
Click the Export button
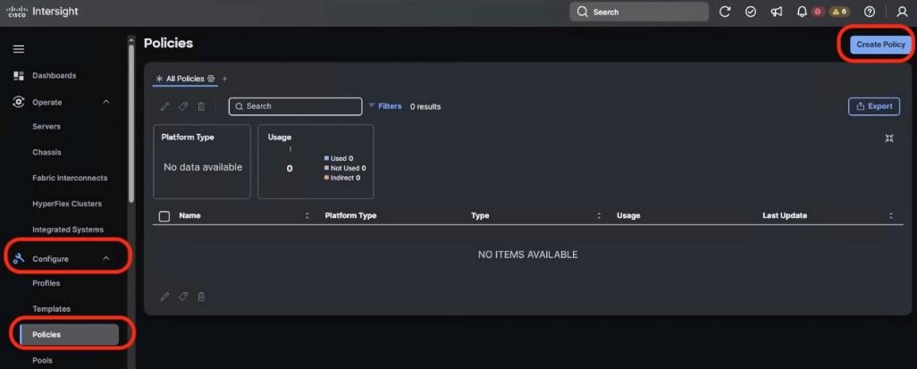pos(874,106)
